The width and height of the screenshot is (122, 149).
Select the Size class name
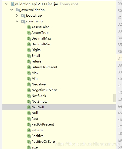35,147
